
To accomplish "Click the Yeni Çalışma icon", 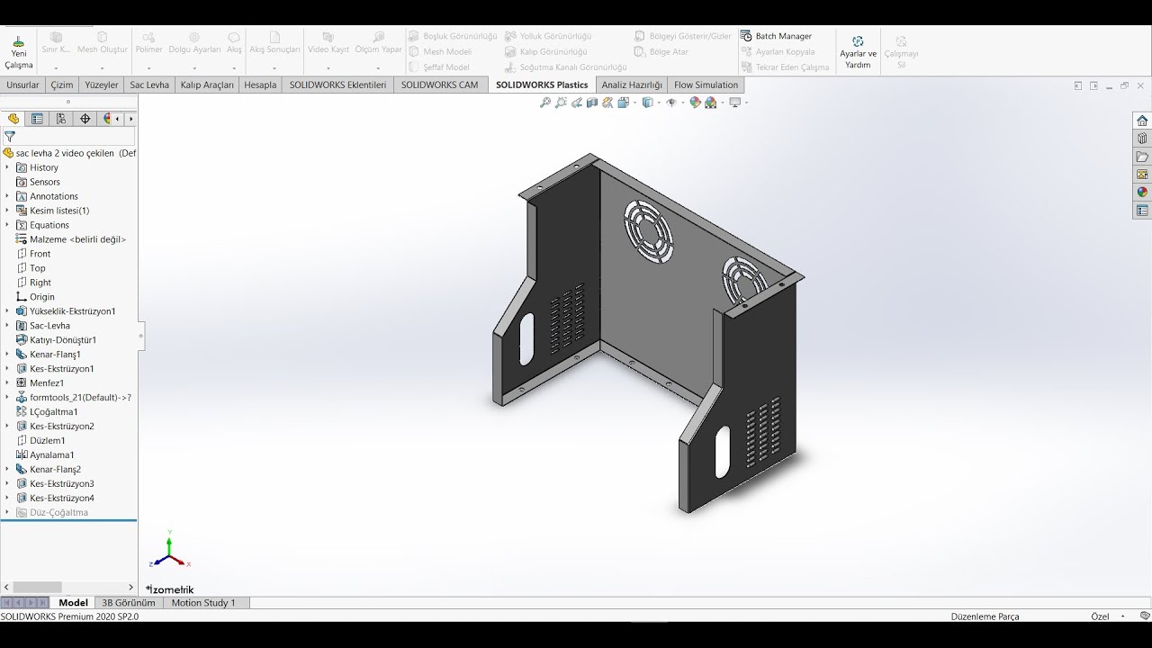I will click(x=18, y=52).
